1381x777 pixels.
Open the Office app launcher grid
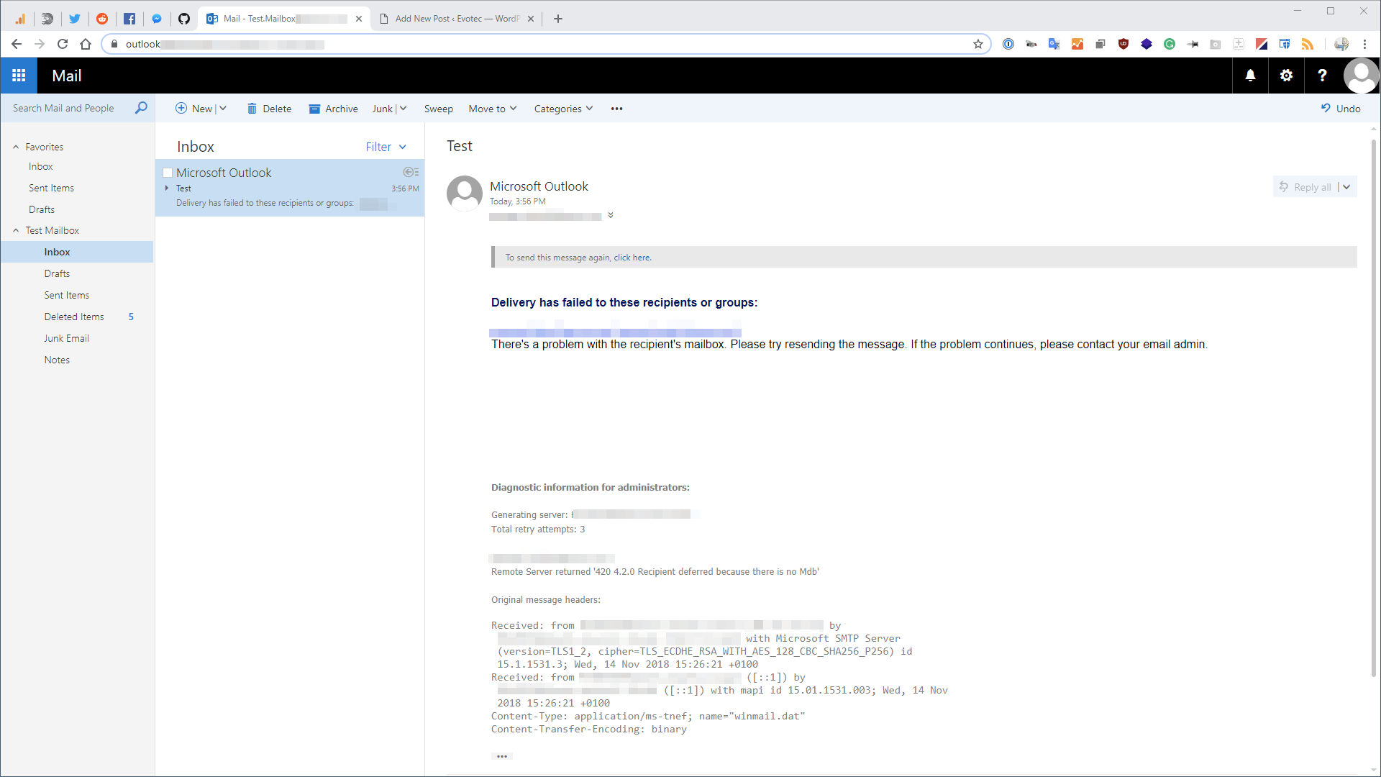[x=18, y=75]
